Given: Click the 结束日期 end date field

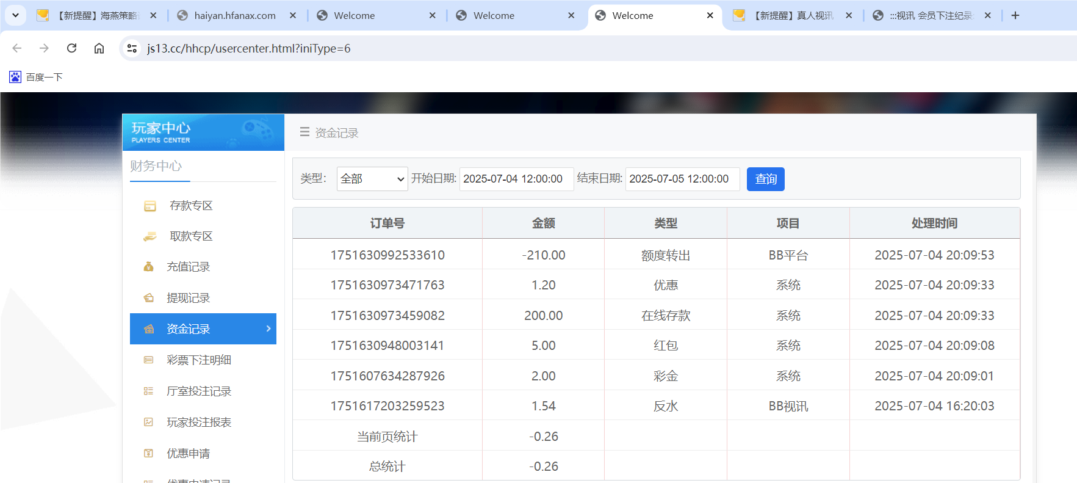Looking at the screenshot, I should point(682,179).
